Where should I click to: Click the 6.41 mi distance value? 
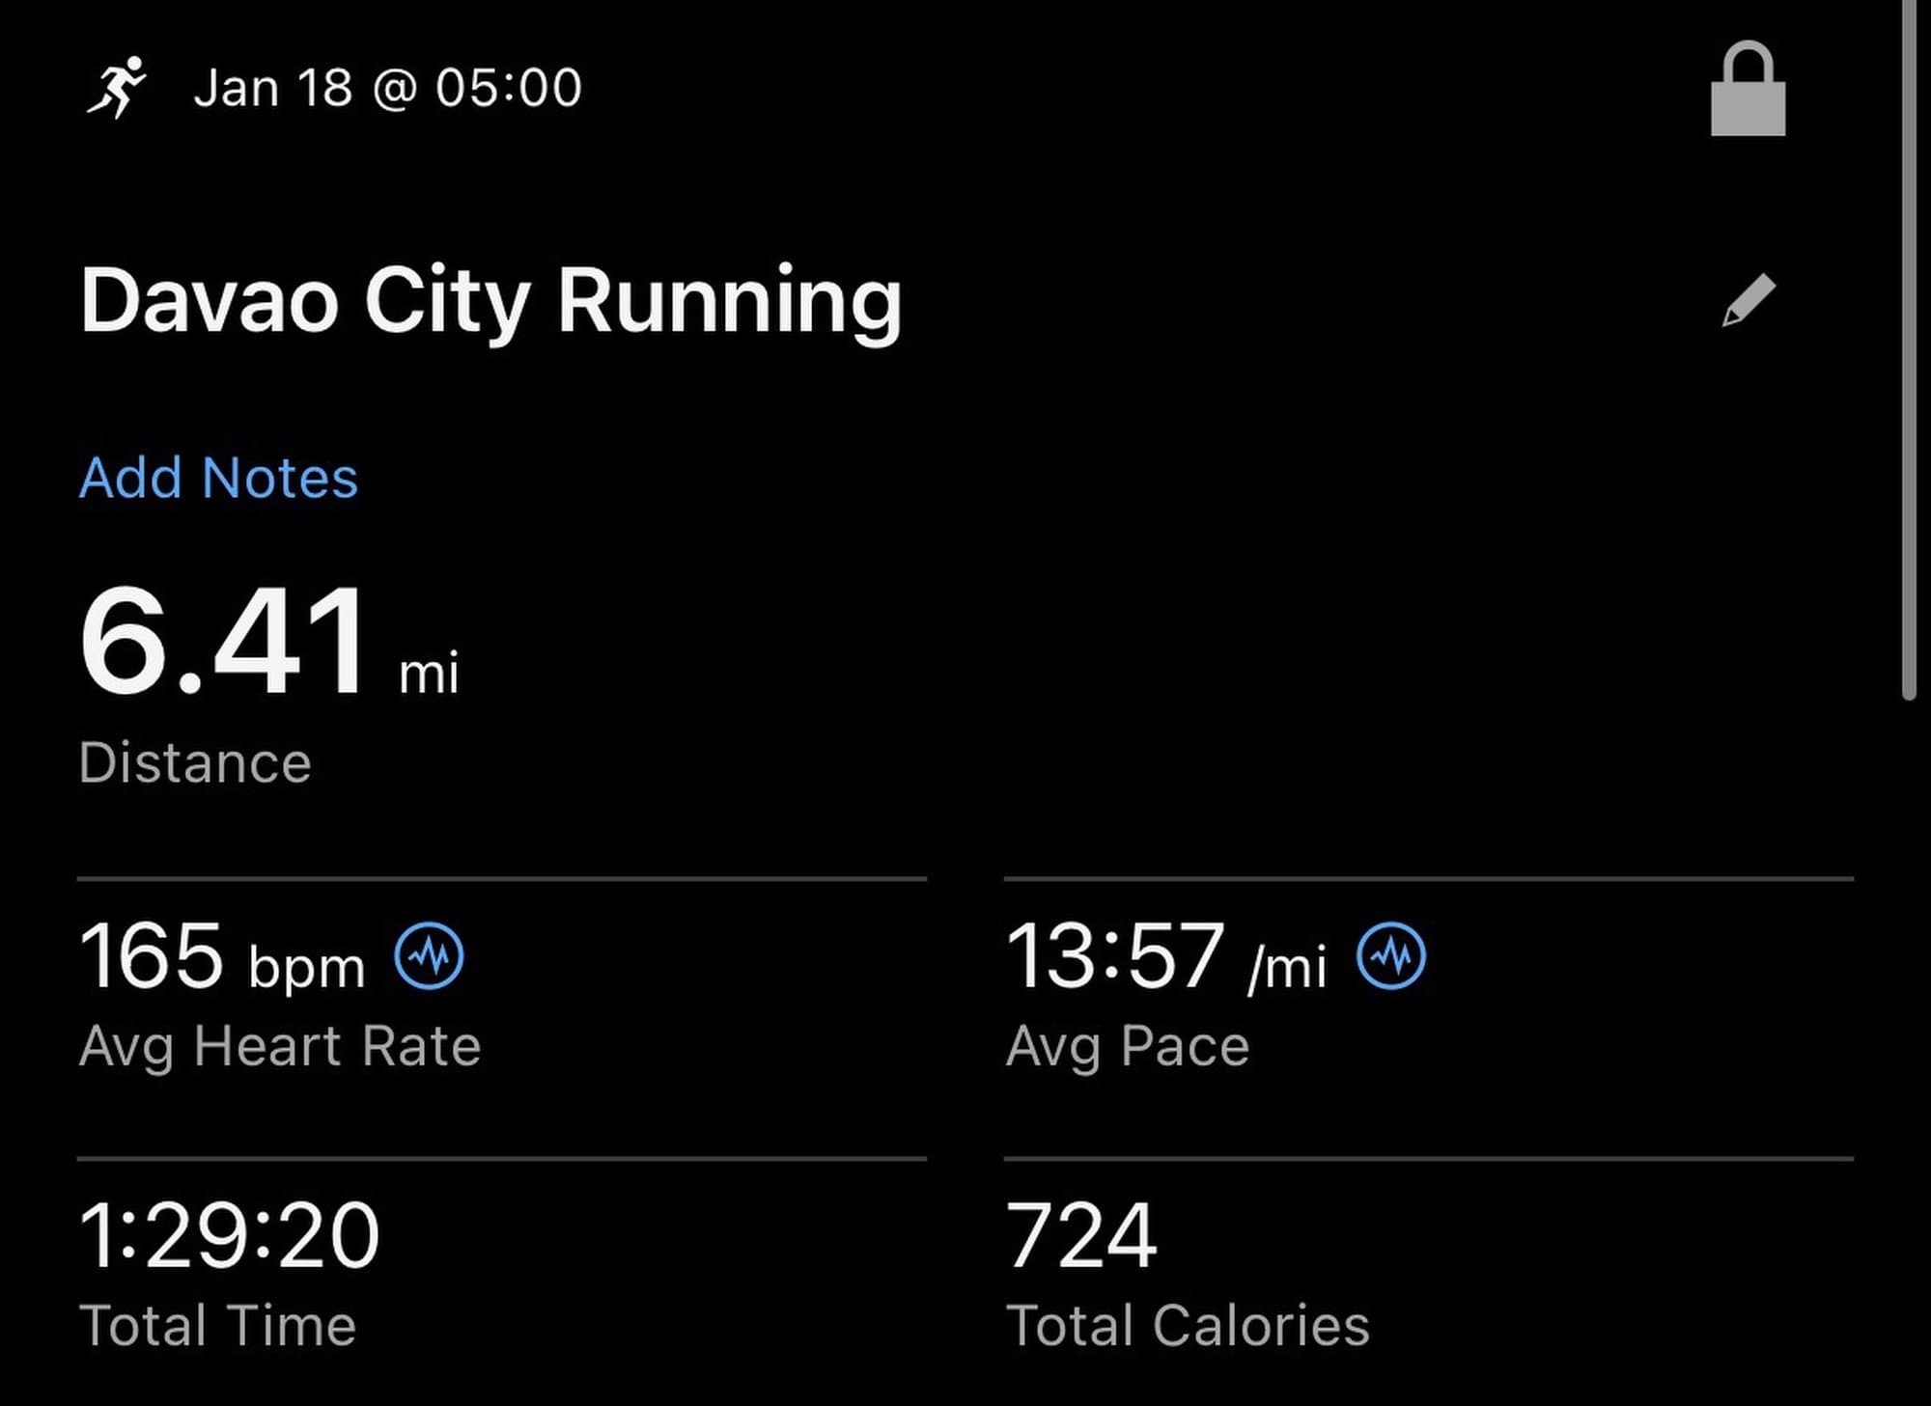[224, 642]
